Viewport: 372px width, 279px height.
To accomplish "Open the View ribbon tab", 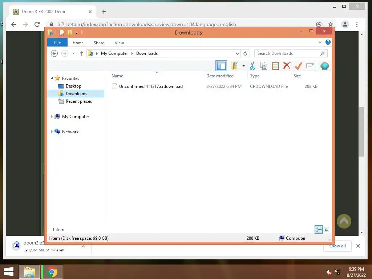I will (x=119, y=43).
